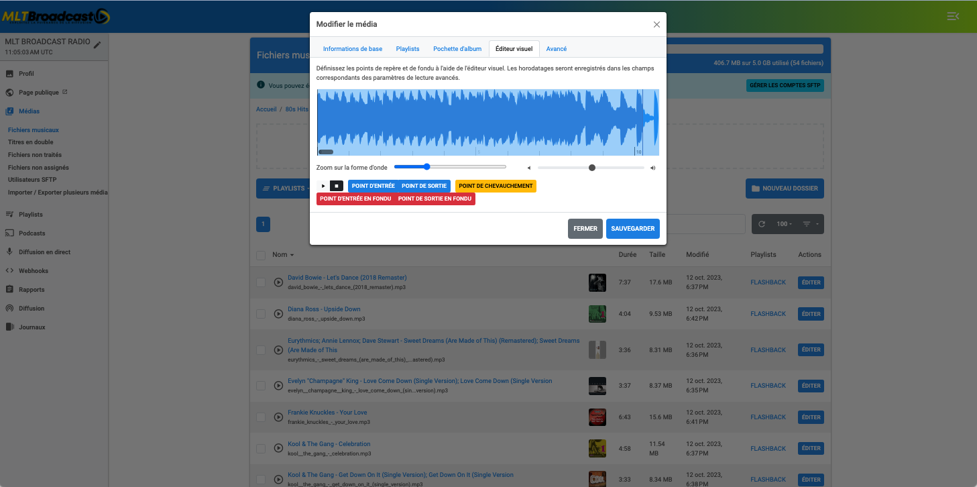Open the Pochette d'album tab

pos(457,49)
